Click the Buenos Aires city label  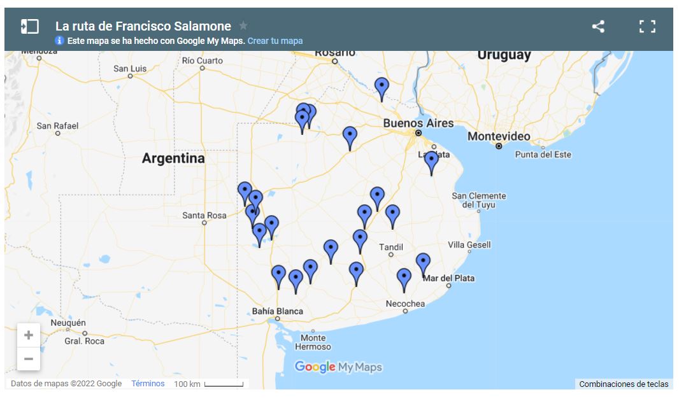tap(418, 123)
